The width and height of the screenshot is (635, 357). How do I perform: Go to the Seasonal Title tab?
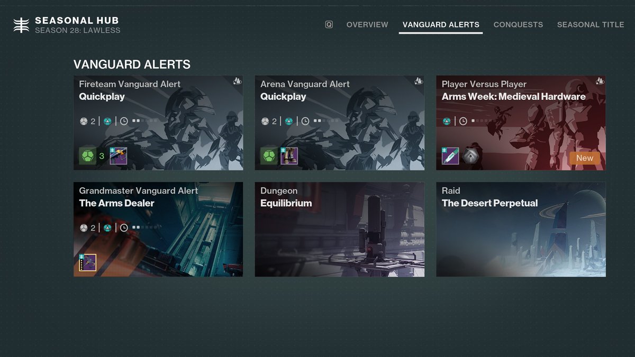(x=591, y=25)
